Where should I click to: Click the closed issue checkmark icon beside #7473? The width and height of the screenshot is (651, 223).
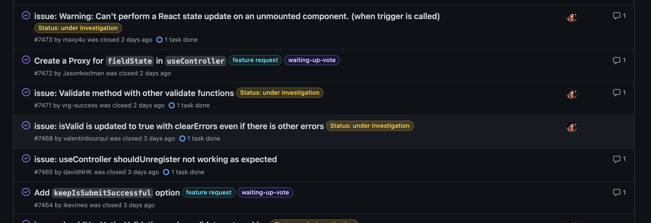pyautogui.click(x=26, y=16)
